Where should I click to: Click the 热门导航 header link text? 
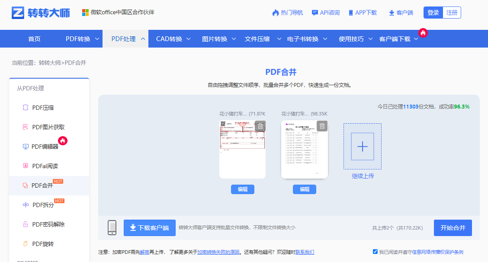pos(292,13)
